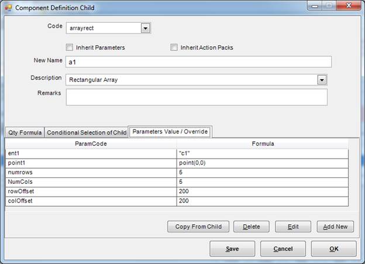Cancel the dialog changes
Screen dimensions: 365x264
click(283, 249)
